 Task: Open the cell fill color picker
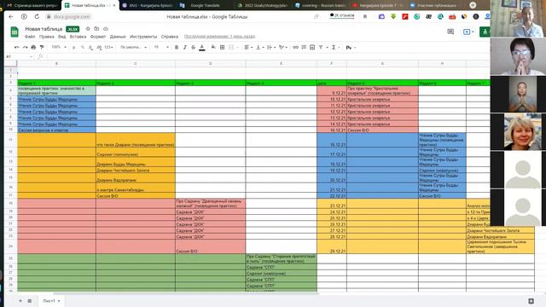click(213, 48)
